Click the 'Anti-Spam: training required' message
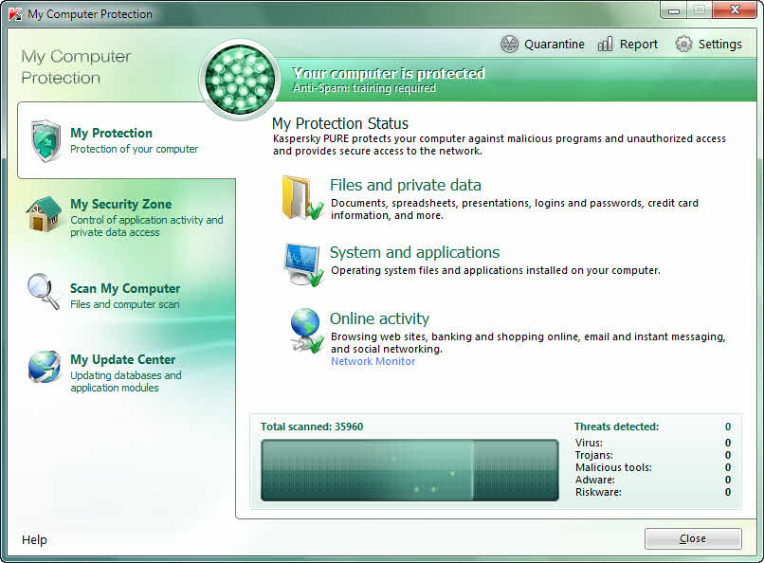764x563 pixels. click(364, 88)
